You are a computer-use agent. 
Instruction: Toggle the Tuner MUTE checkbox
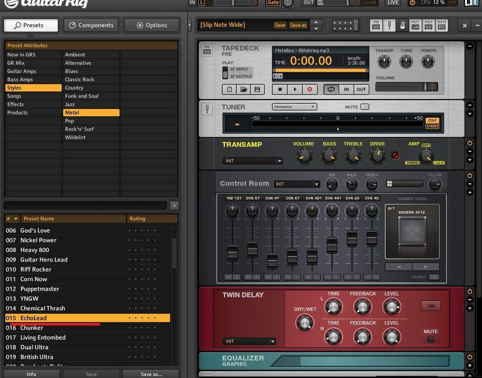click(364, 107)
